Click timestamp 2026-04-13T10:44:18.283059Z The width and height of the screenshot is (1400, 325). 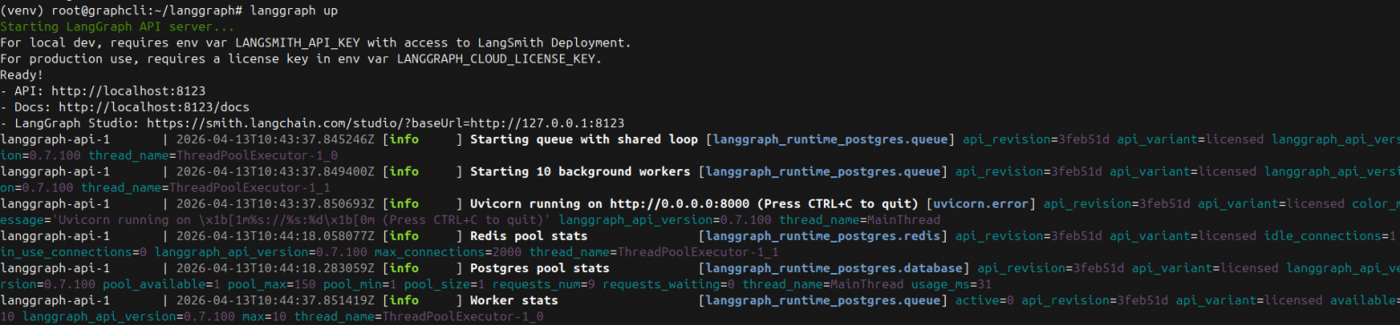[275, 268]
